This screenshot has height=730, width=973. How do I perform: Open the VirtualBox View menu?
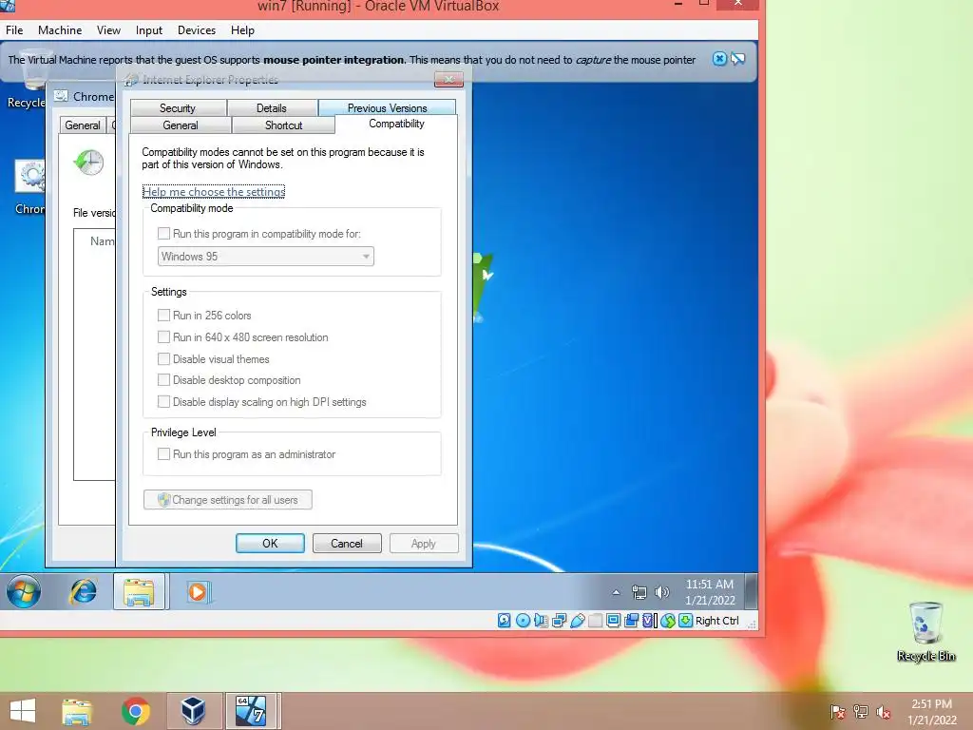pyautogui.click(x=108, y=29)
